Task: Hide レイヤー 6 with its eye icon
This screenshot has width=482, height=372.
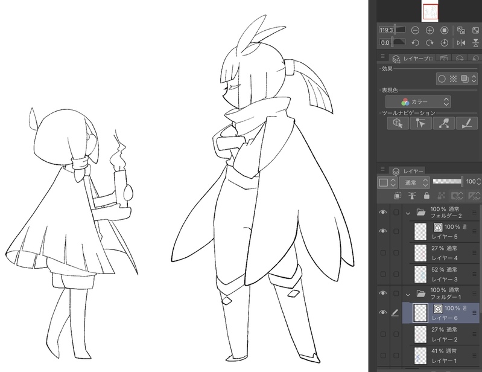Action: click(383, 312)
